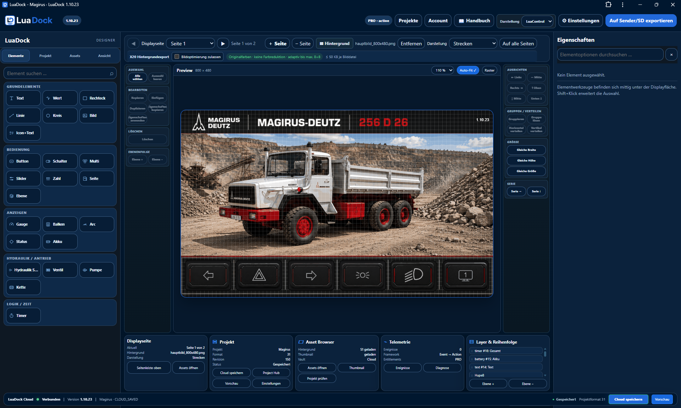Clear the element options search field

(x=671, y=55)
